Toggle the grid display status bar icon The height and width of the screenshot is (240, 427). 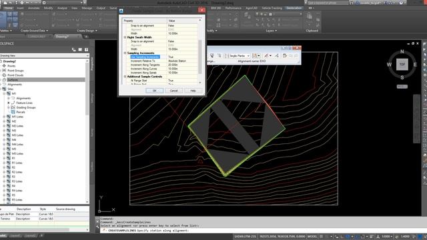click(322, 237)
